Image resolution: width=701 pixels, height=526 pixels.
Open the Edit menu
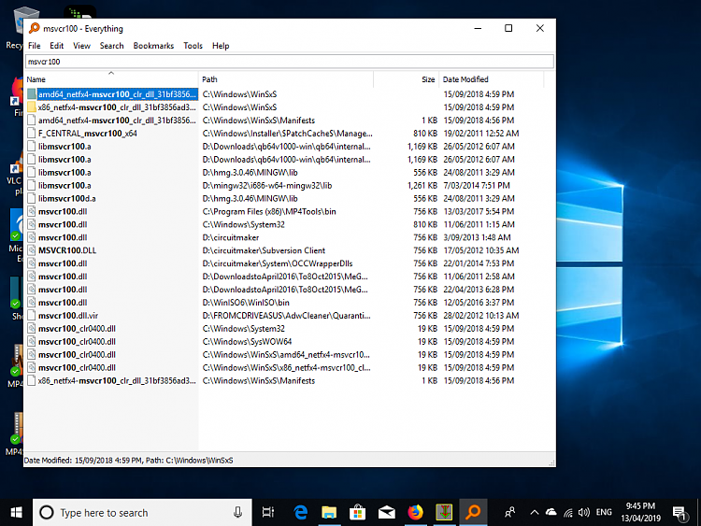56,46
